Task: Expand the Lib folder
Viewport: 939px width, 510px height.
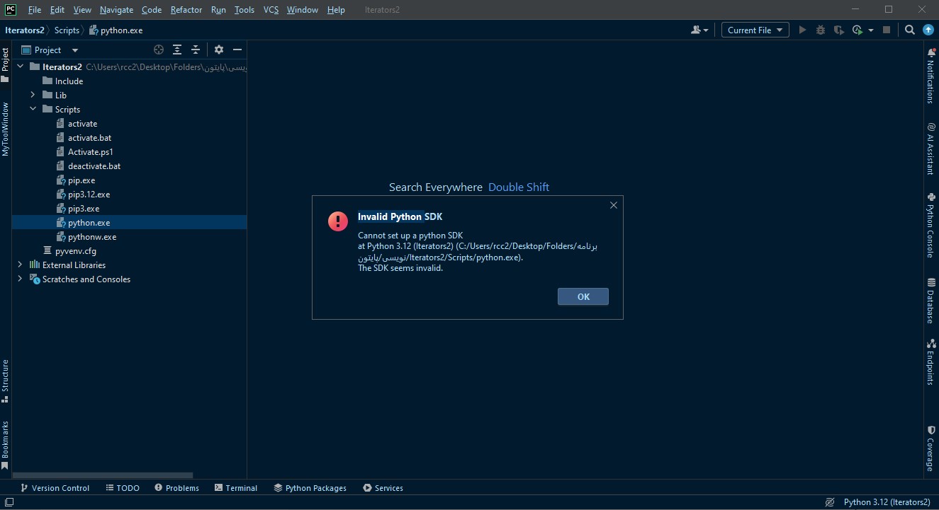Action: tap(33, 95)
